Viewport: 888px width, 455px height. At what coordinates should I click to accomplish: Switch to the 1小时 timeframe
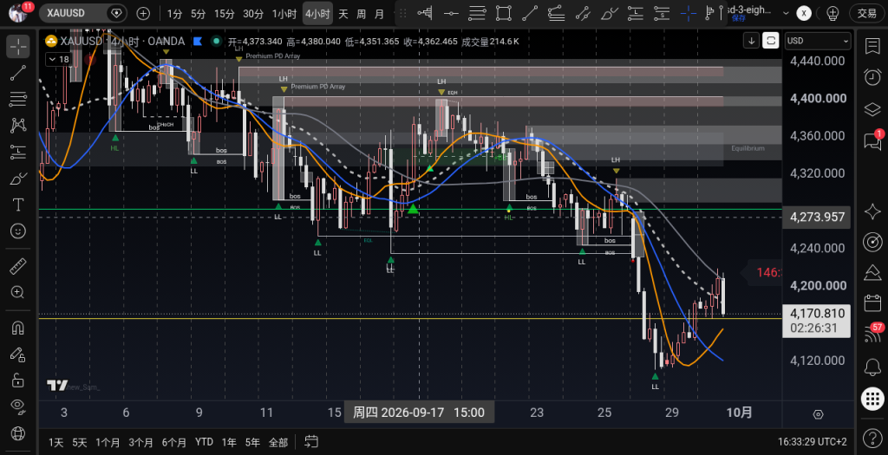click(x=284, y=14)
